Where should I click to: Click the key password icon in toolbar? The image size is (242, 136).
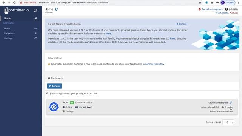[217, 3]
